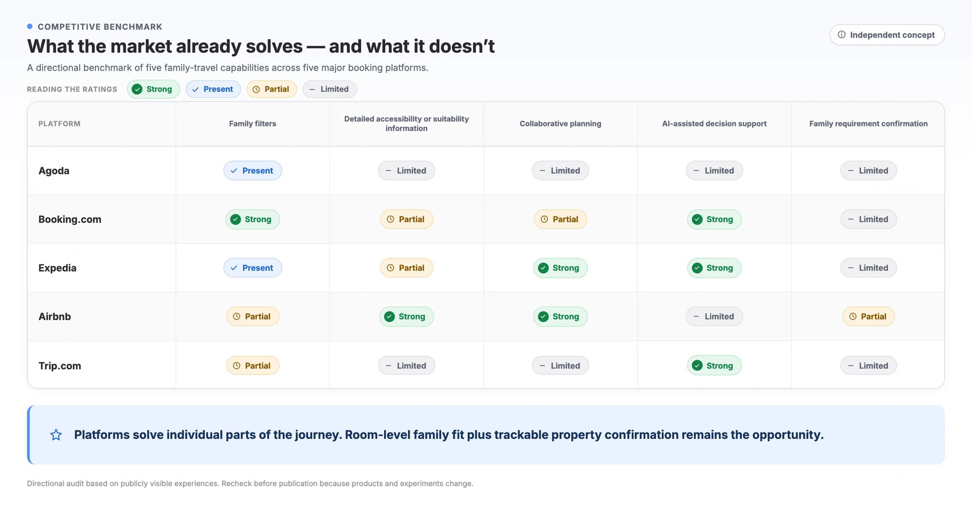Click Agoda's Family requirement confirmation Limited badge
The image size is (972, 528).
(x=868, y=171)
